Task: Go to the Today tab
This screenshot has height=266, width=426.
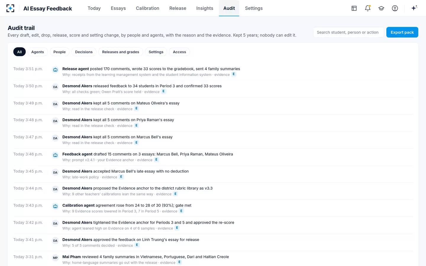Action: [94, 8]
